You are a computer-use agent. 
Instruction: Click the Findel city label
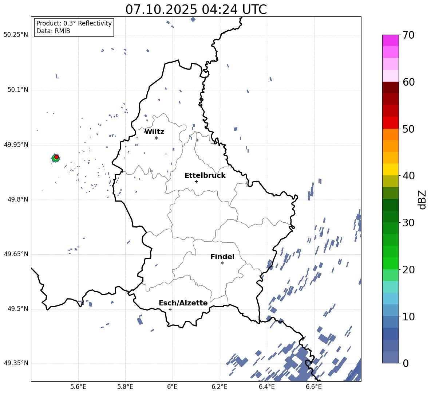[x=222, y=257]
